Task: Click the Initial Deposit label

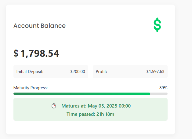Action: (x=30, y=72)
